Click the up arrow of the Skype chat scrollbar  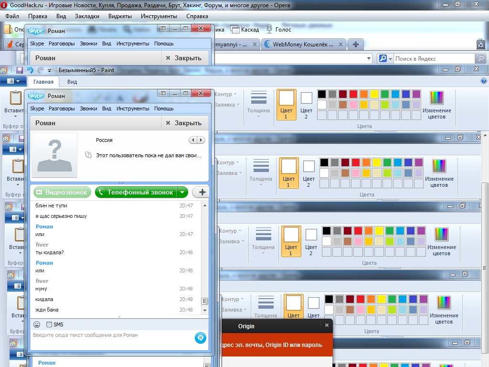coord(204,205)
